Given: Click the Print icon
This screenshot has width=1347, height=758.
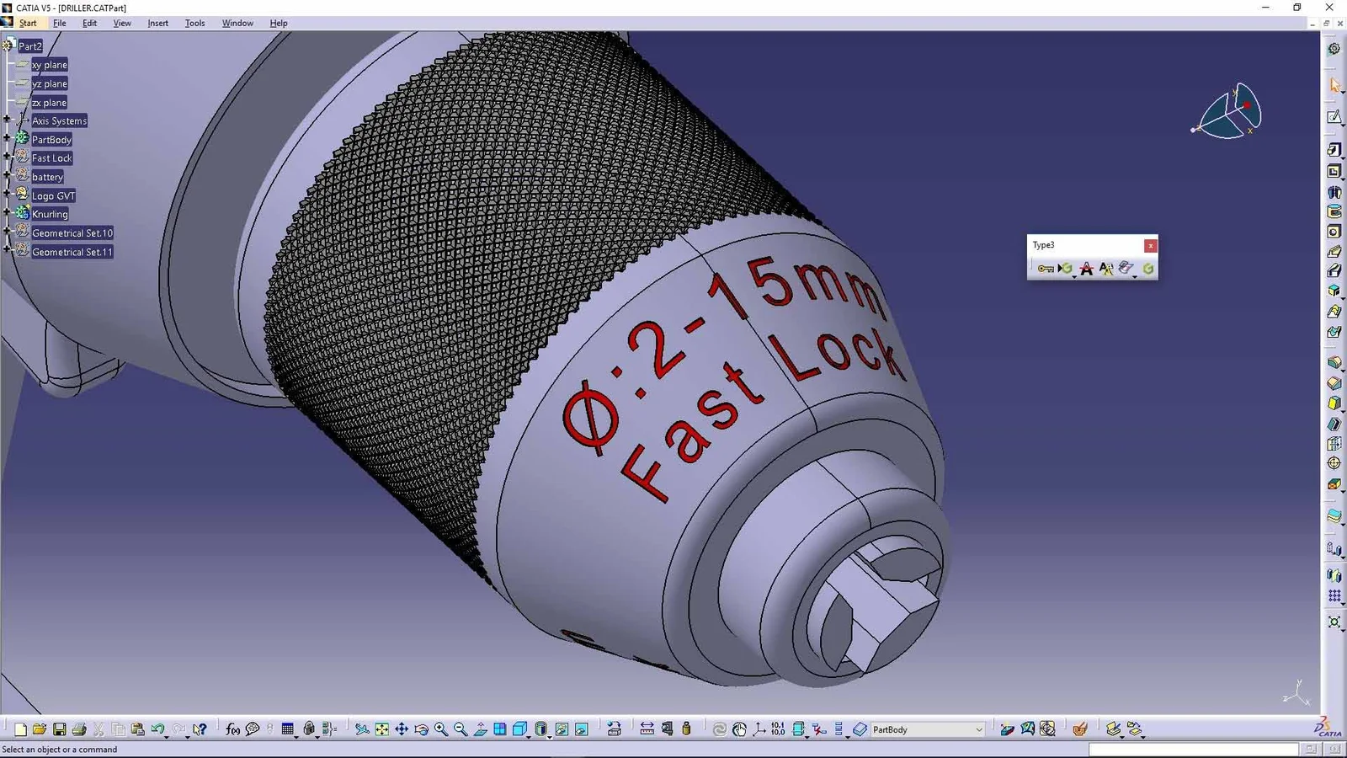Looking at the screenshot, I should coord(79,729).
